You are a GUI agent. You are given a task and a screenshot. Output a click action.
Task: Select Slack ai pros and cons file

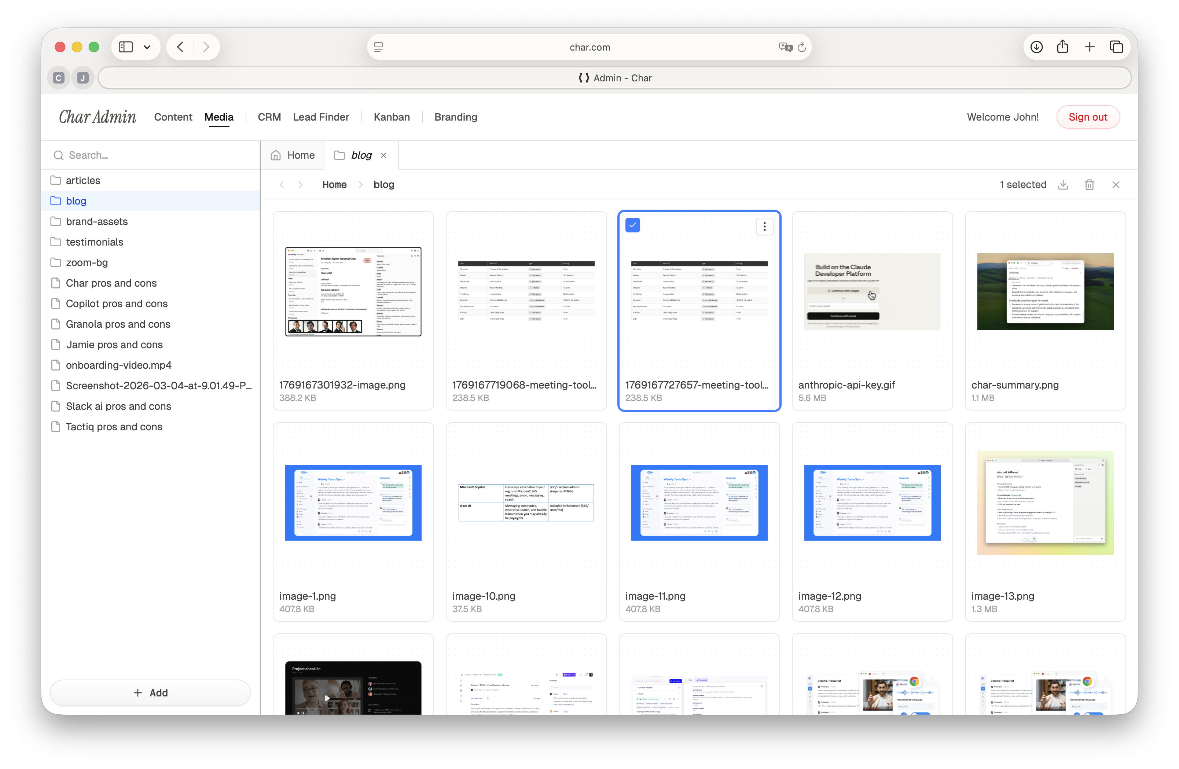click(x=151, y=406)
